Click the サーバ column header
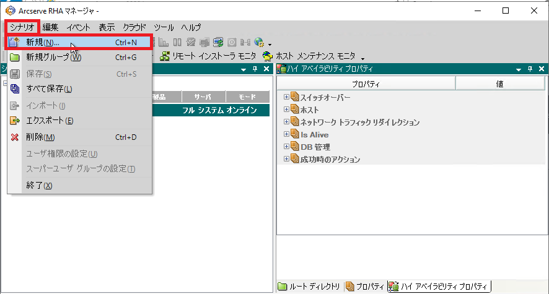The height and width of the screenshot is (294, 549). coord(203,97)
